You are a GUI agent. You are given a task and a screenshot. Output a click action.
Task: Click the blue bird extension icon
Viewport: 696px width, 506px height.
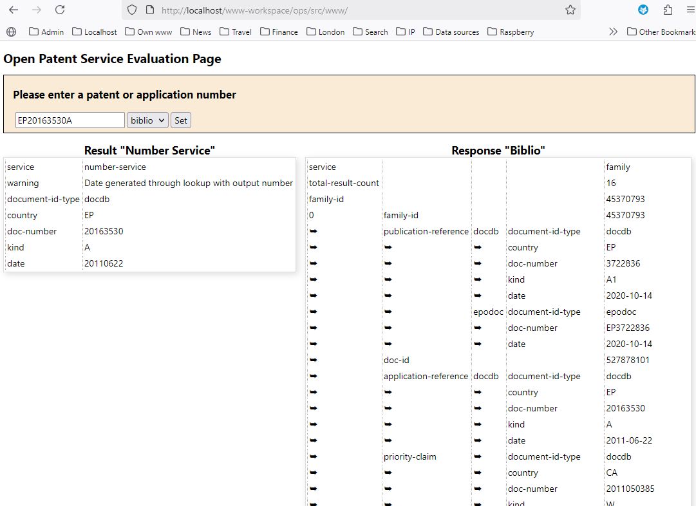point(643,10)
